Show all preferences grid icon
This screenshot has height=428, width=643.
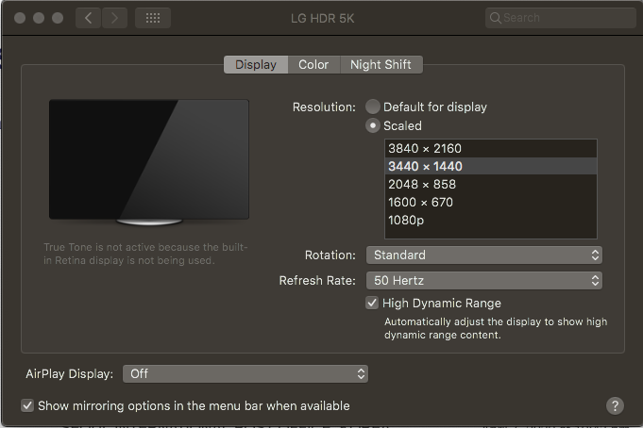point(153,18)
